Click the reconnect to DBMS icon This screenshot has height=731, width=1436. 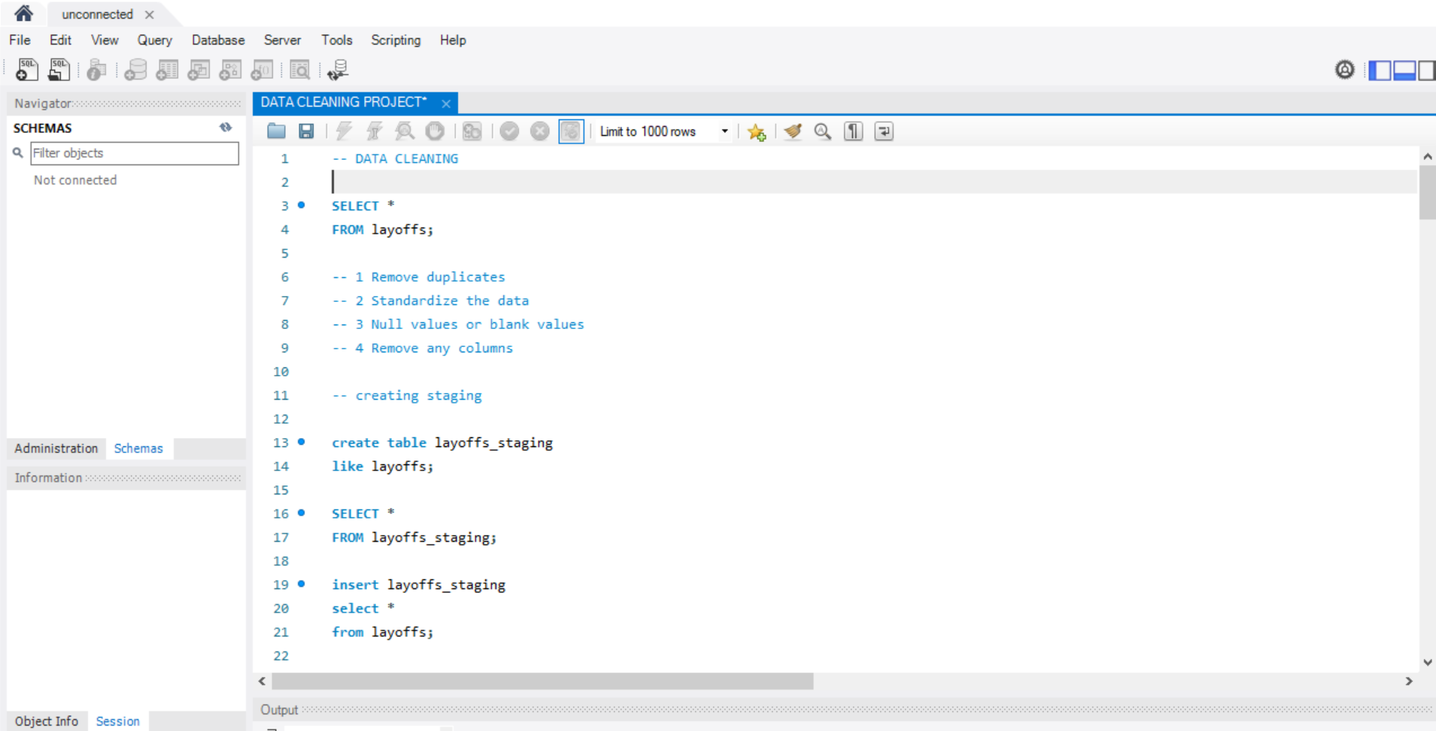(338, 70)
